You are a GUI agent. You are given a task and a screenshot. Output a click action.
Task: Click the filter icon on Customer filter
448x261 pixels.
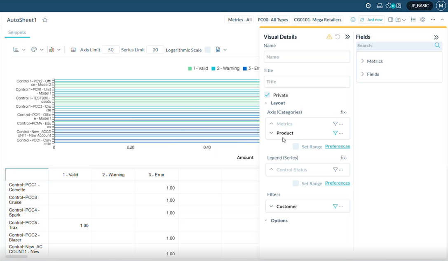pos(335,206)
